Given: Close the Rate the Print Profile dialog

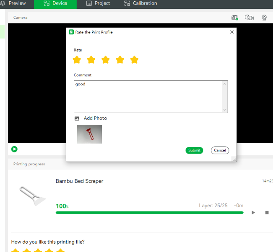Looking at the screenshot, I should pyautogui.click(x=232, y=32).
